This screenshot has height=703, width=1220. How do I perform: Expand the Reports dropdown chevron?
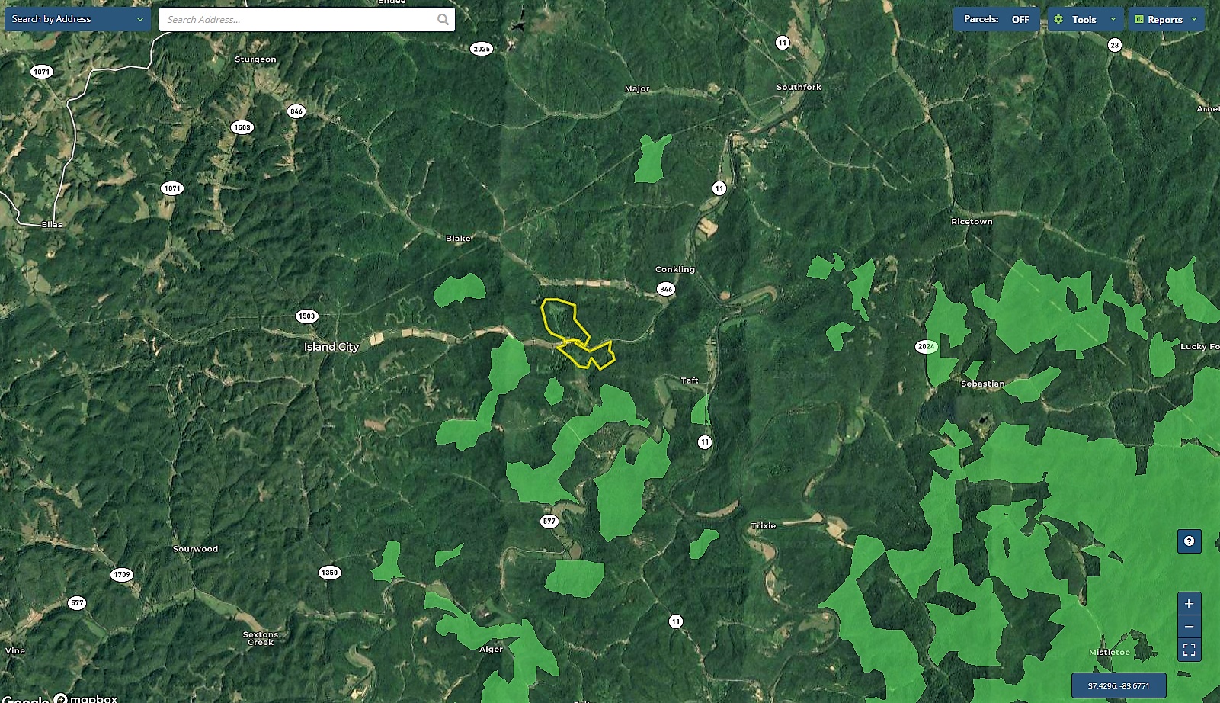[x=1194, y=19]
